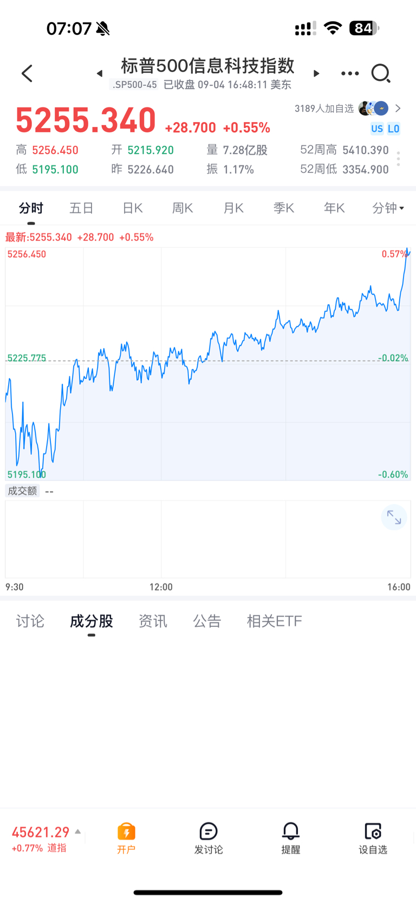Open 发讨论 post discussion icon
The image size is (416, 903).
(x=209, y=838)
